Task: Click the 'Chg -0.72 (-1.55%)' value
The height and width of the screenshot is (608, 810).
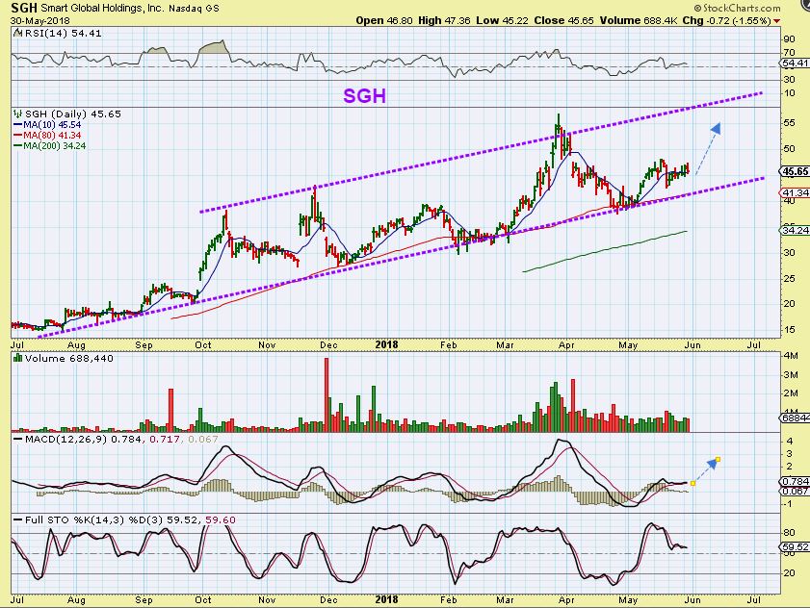Action: 727,20
